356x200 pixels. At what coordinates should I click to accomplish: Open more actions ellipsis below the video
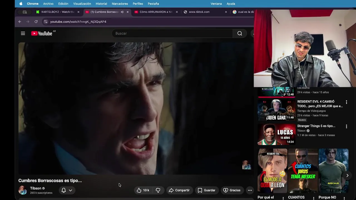click(250, 190)
